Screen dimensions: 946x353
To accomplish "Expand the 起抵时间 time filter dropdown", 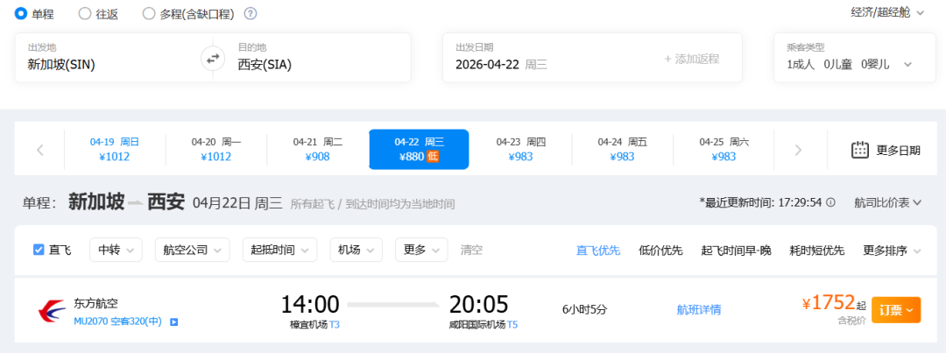I will click(x=279, y=250).
